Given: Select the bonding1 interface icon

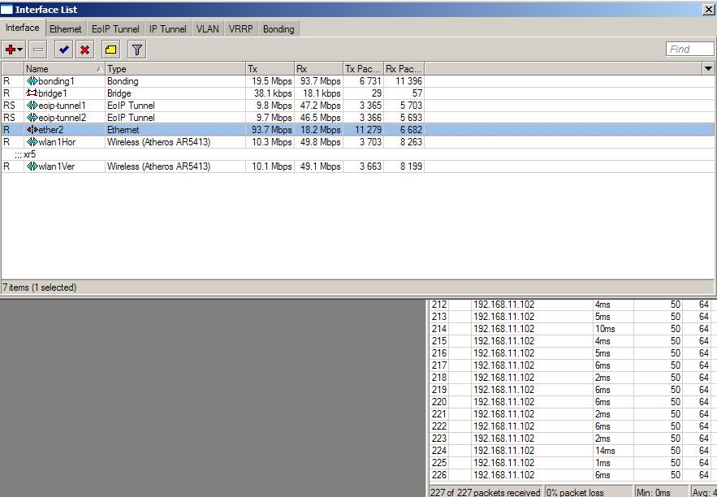Looking at the screenshot, I should [32, 81].
